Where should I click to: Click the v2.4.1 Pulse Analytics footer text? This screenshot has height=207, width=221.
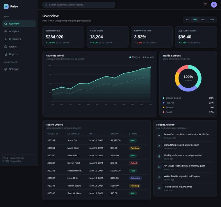13,158
